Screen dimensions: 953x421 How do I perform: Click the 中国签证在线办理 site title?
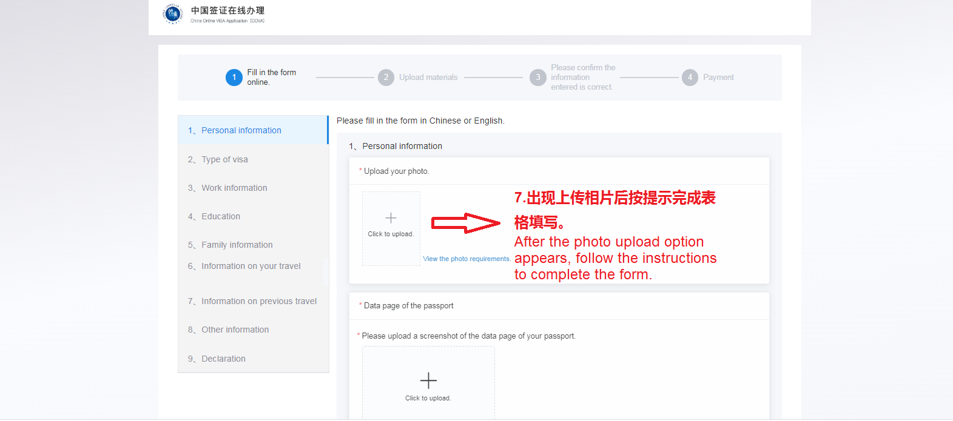point(227,10)
